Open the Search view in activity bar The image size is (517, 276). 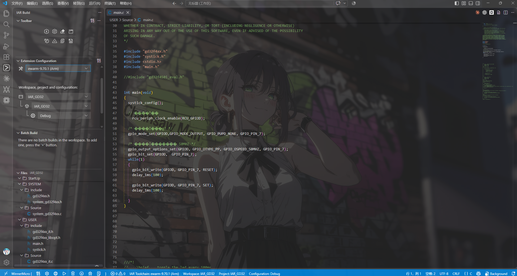6,24
